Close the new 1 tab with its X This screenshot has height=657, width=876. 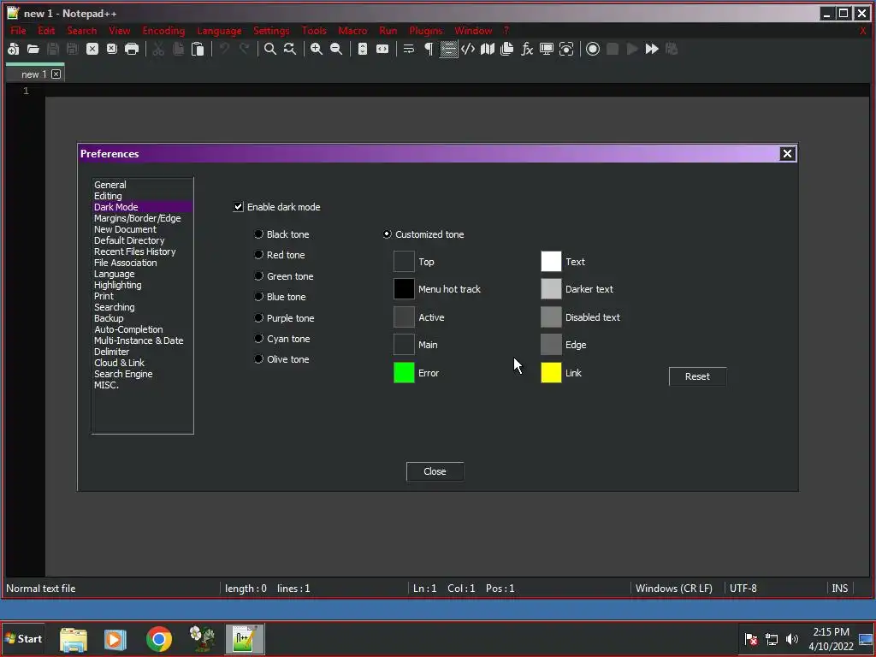coord(56,74)
